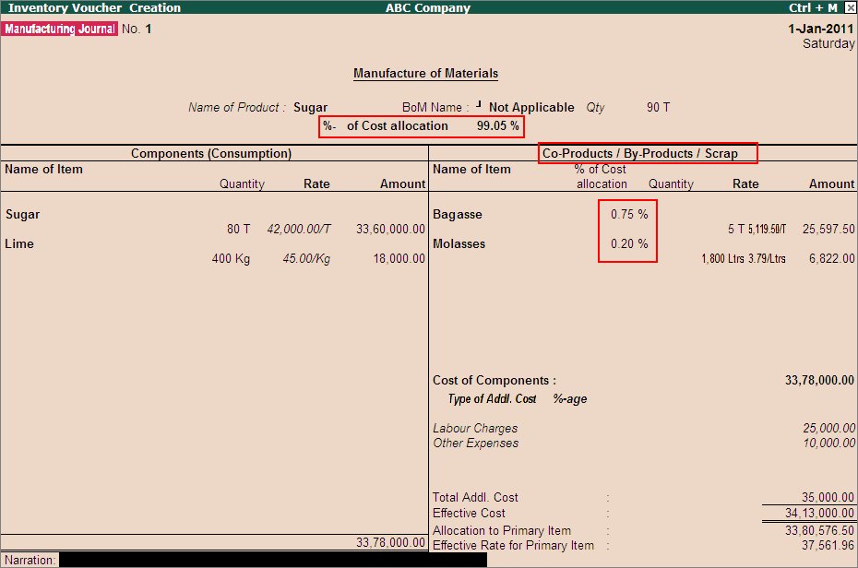Select the Sugar row under Components Consumption
The image size is (858, 568).
tap(22, 214)
